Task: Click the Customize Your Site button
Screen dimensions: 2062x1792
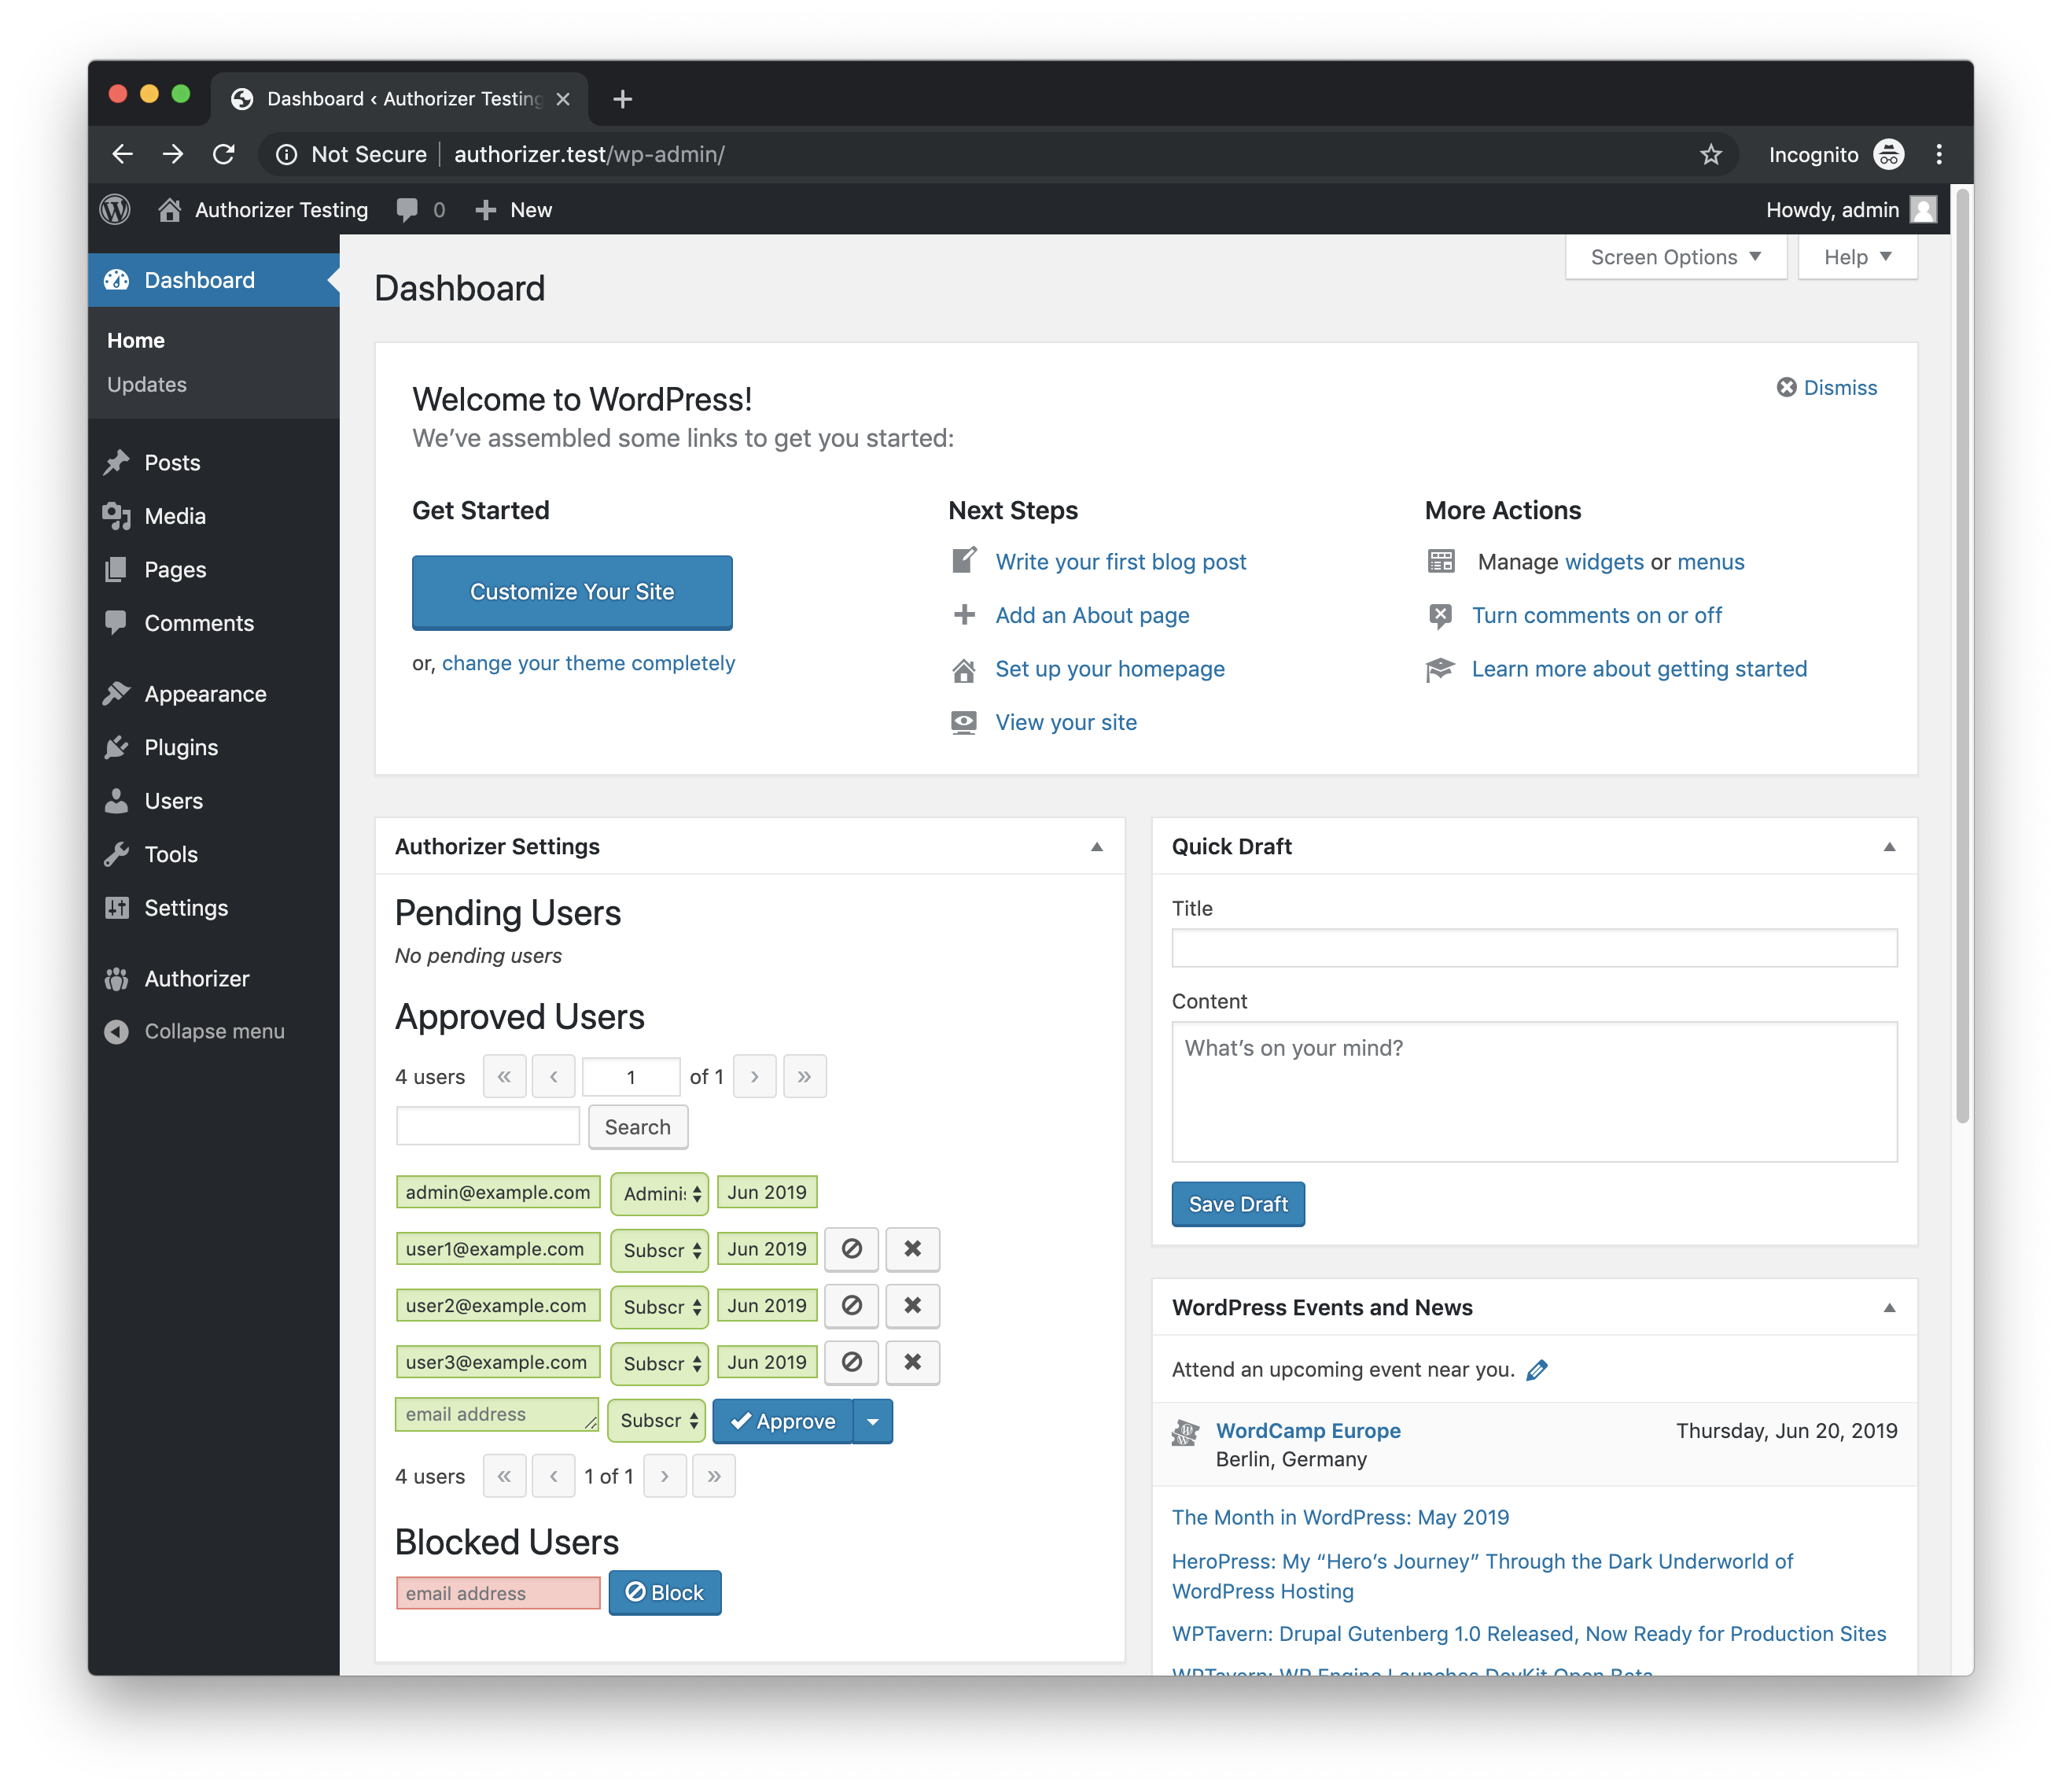Action: (x=572, y=592)
